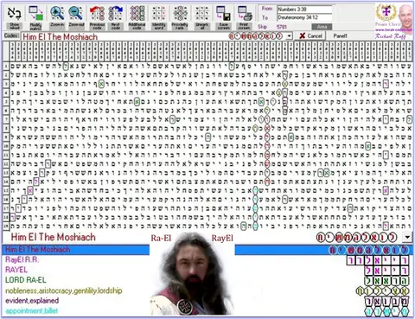The image size is (415, 319).
Task: Save the screen with Save screen icon
Action: click(x=223, y=17)
